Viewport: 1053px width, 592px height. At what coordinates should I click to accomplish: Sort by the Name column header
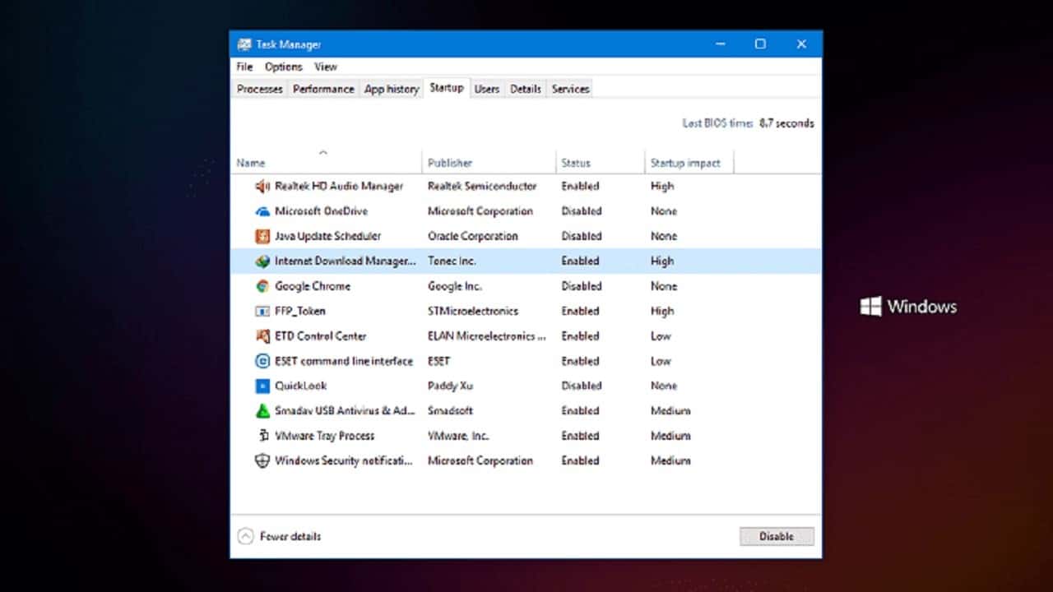point(327,163)
